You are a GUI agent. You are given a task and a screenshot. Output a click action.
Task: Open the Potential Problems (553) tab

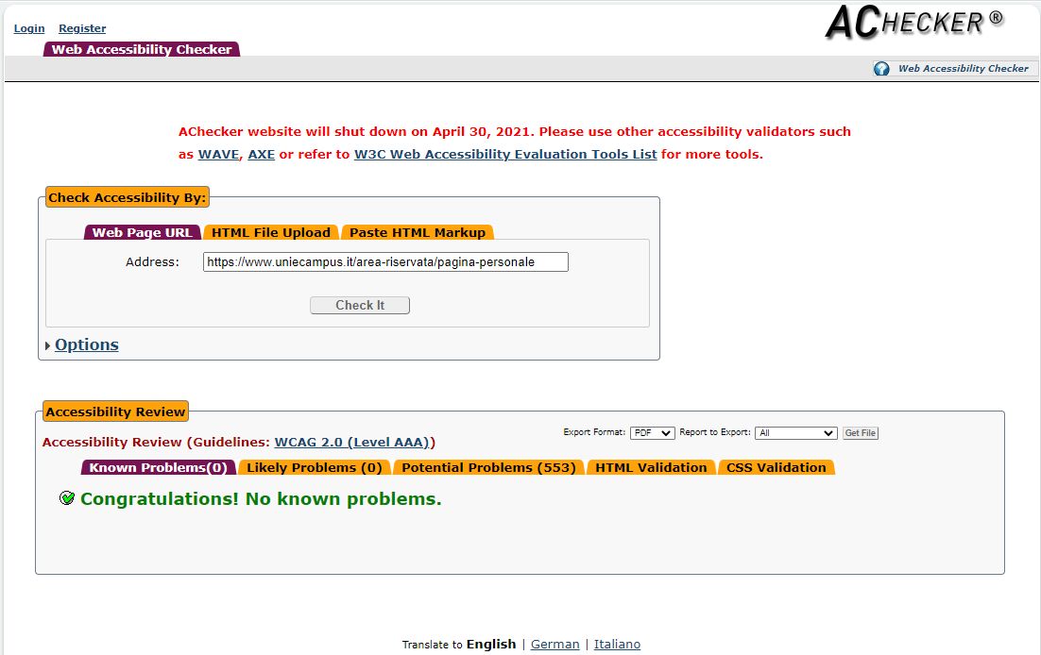pyautogui.click(x=488, y=468)
